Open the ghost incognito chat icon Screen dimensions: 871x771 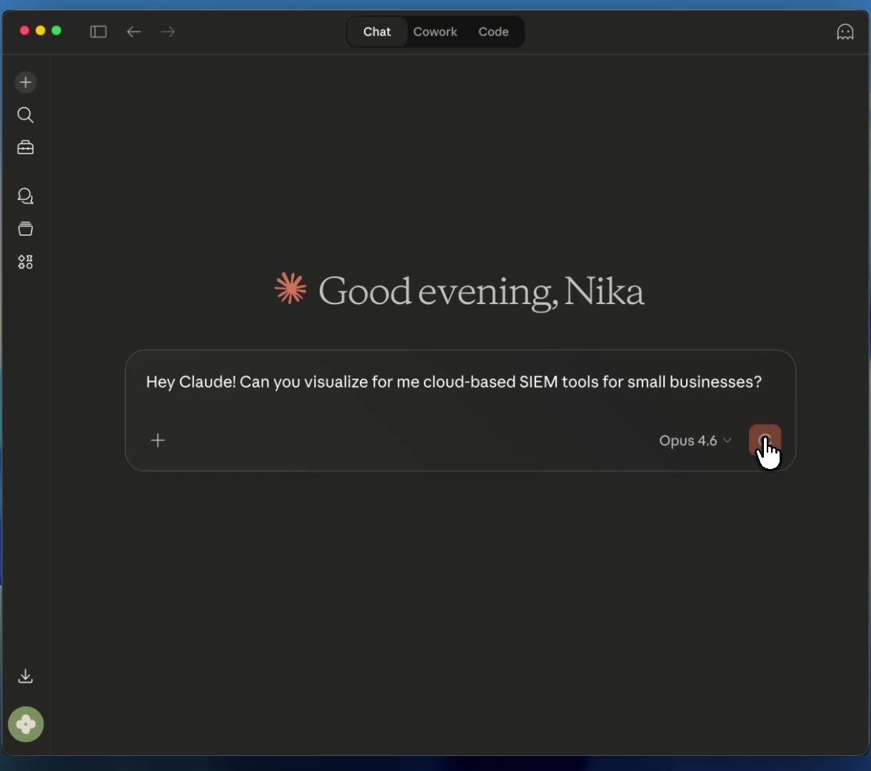845,32
